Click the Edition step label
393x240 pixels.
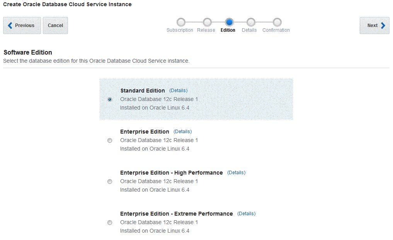click(228, 30)
